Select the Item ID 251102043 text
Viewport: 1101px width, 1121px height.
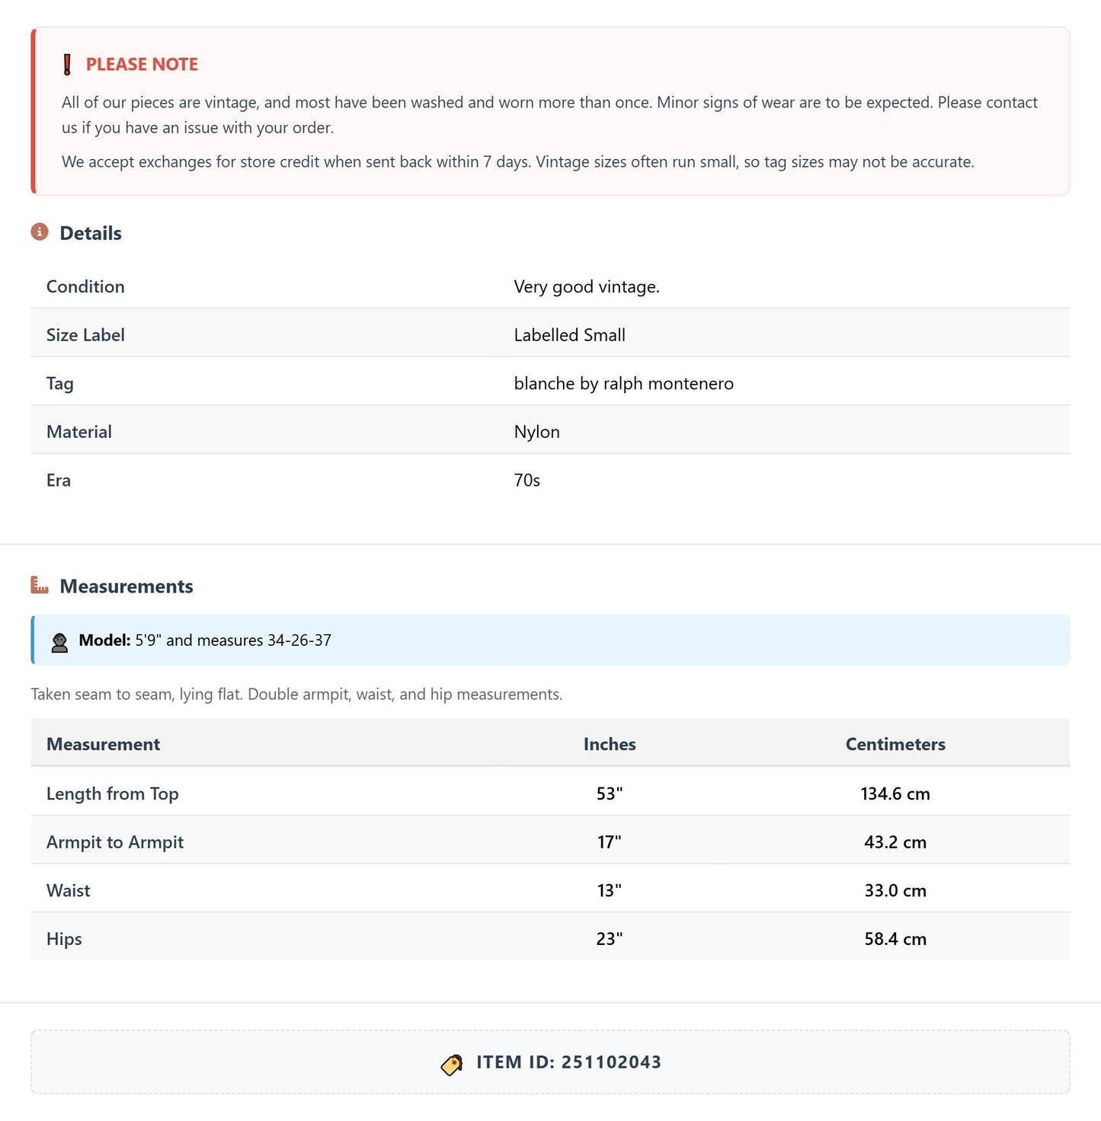coord(568,1062)
